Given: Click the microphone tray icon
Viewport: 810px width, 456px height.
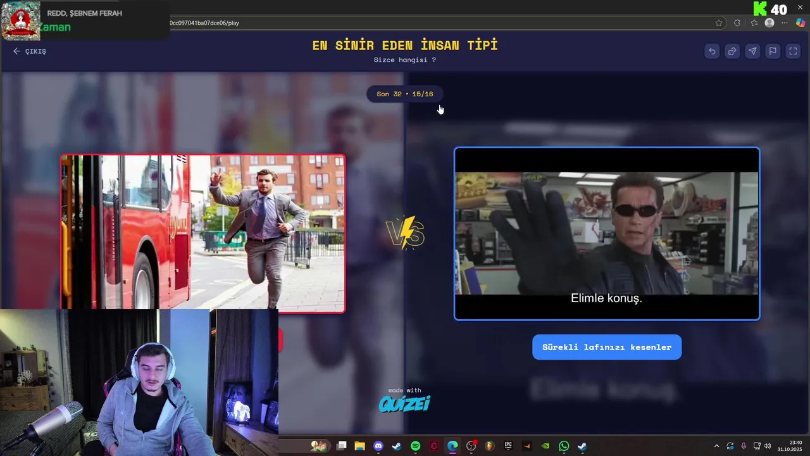Looking at the screenshot, I should [x=744, y=446].
